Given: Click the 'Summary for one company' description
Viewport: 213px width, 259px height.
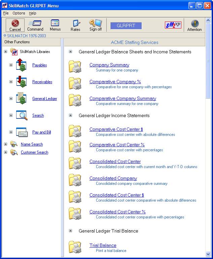Looking at the screenshot, I should click(x=117, y=70).
